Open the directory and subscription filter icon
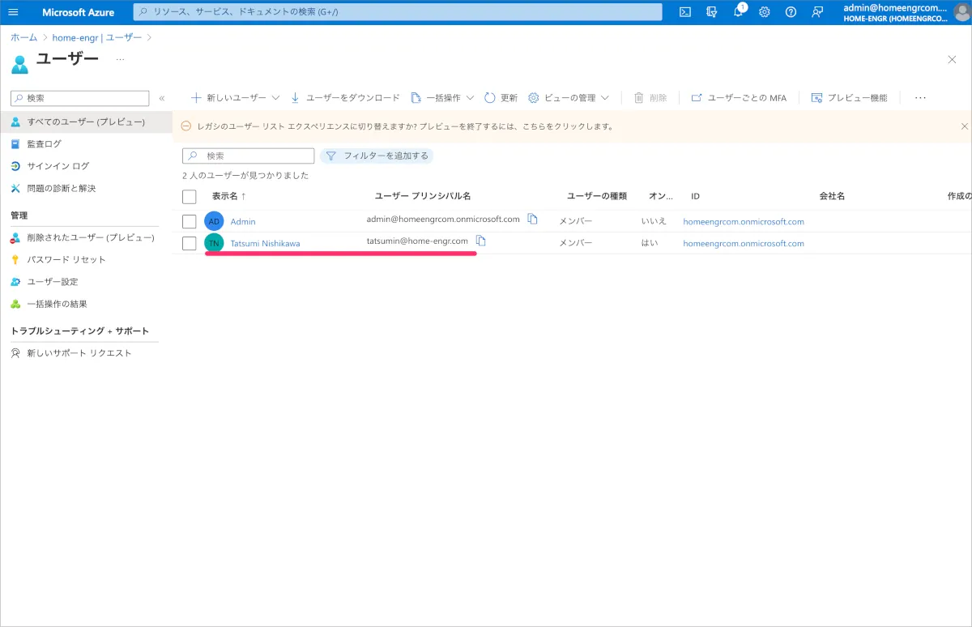The image size is (972, 627). (712, 12)
